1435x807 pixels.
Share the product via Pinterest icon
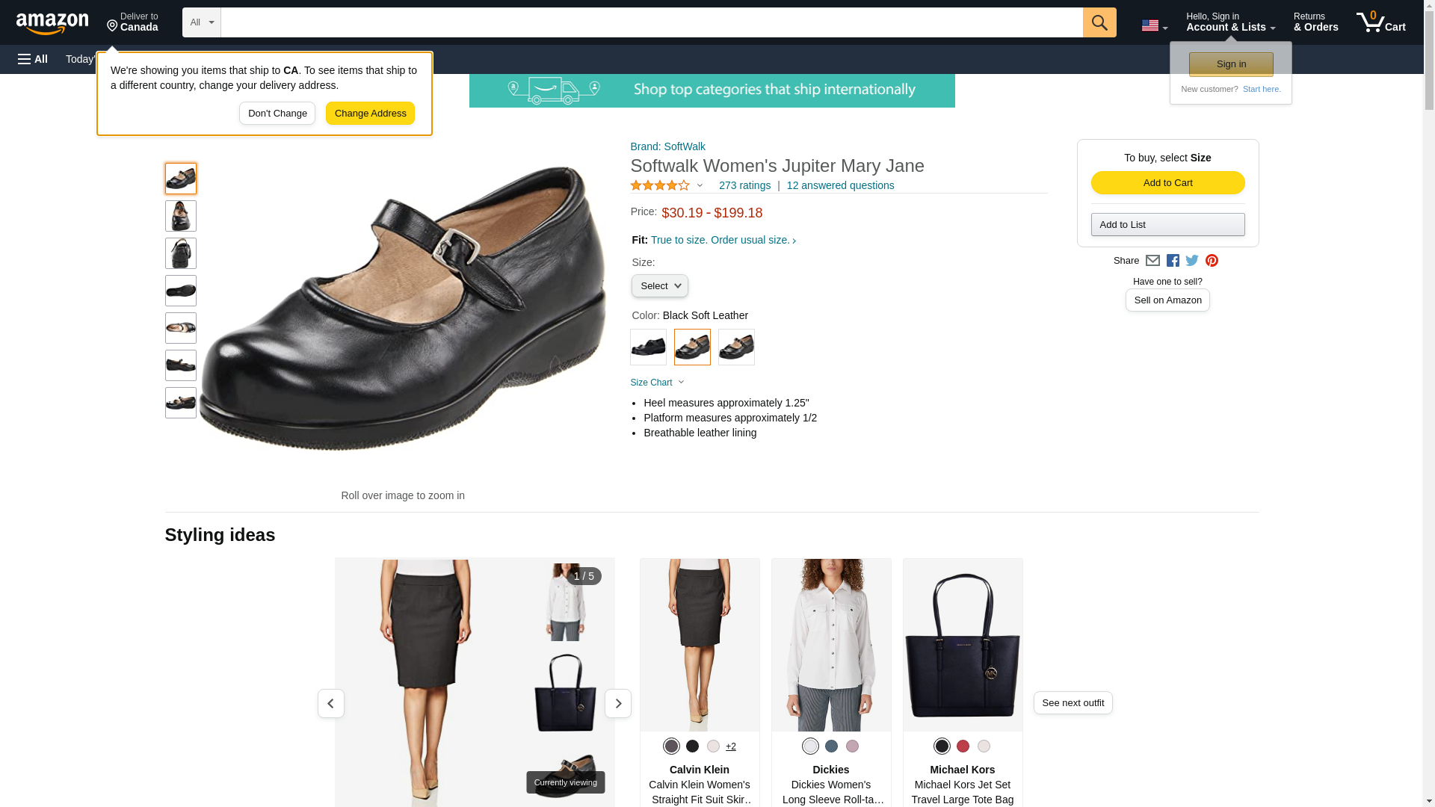1212,261
